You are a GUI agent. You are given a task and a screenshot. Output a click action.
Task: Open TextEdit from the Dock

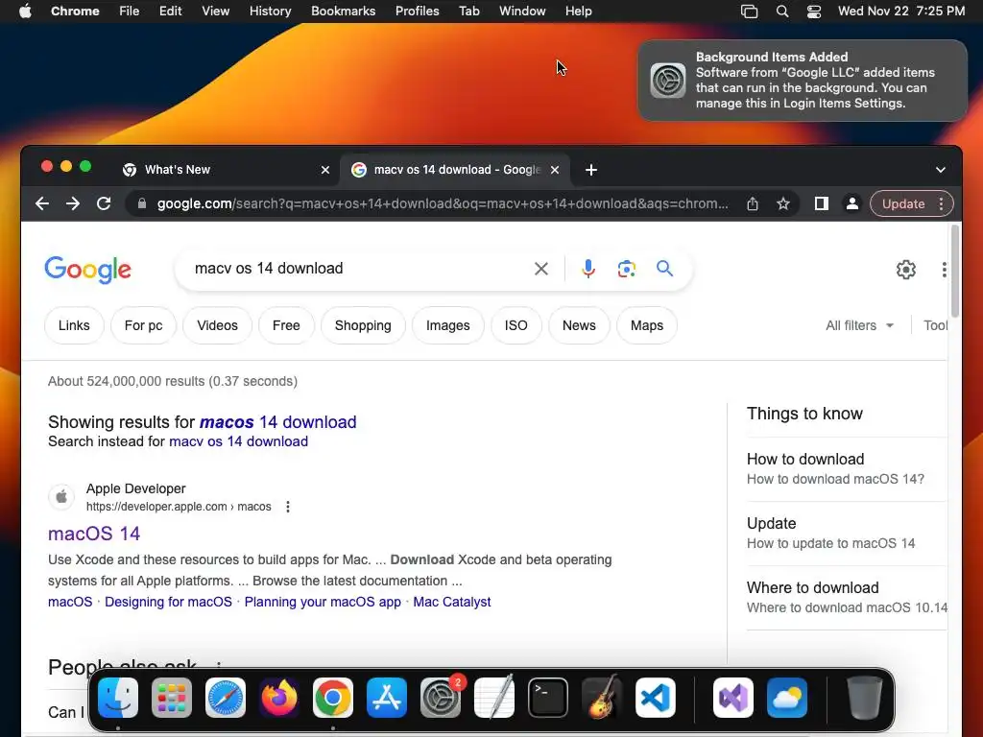[x=494, y=698]
